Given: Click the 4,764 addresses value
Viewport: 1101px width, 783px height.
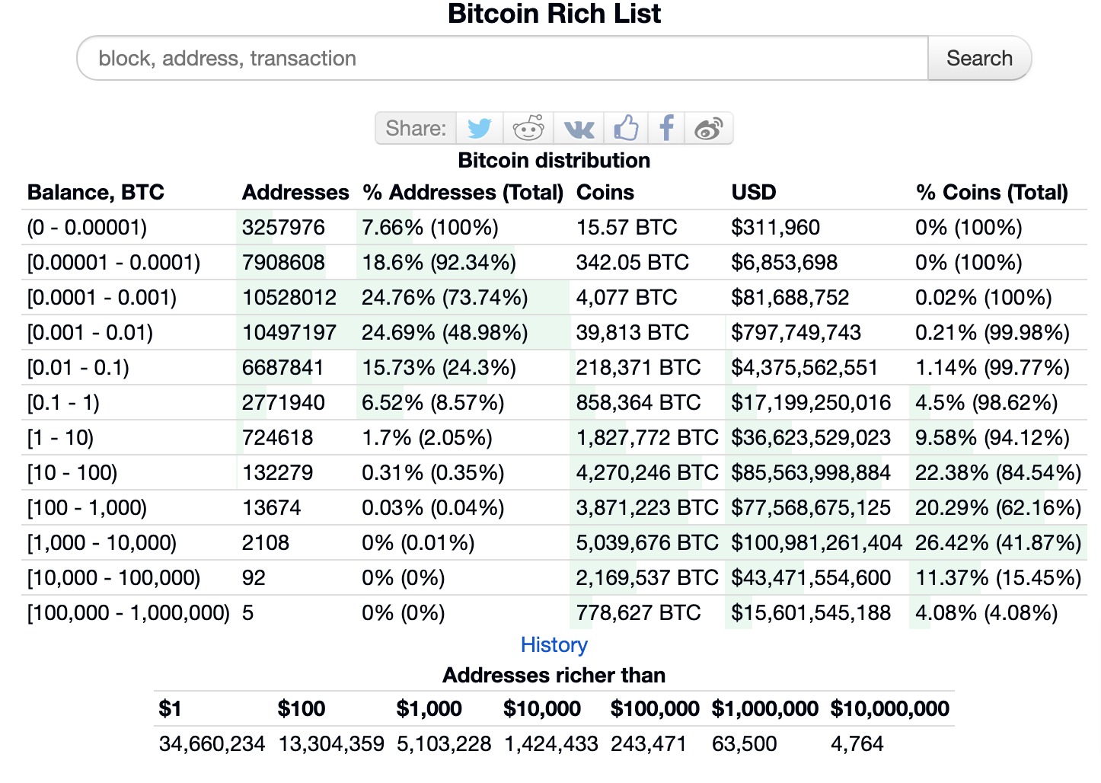Looking at the screenshot, I should pos(857,743).
